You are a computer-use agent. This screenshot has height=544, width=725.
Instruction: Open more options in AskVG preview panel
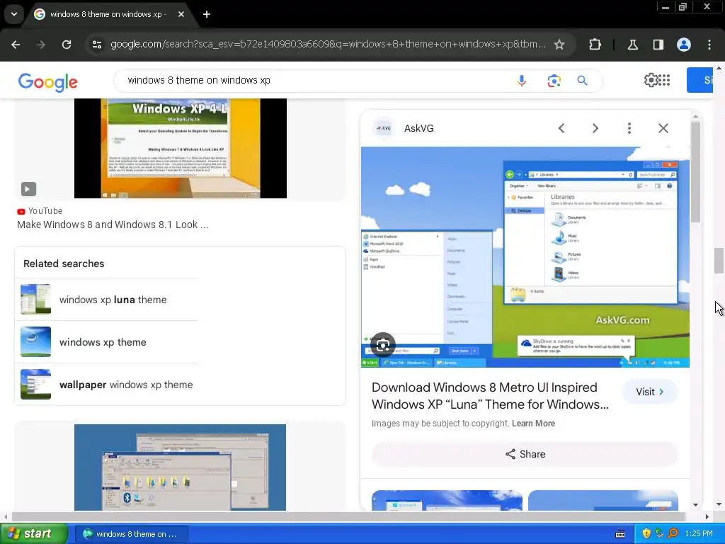pos(629,128)
